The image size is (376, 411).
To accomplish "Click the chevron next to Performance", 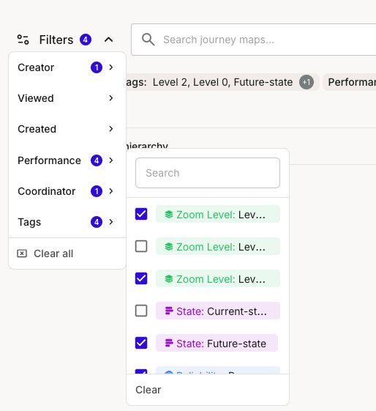I will [111, 160].
